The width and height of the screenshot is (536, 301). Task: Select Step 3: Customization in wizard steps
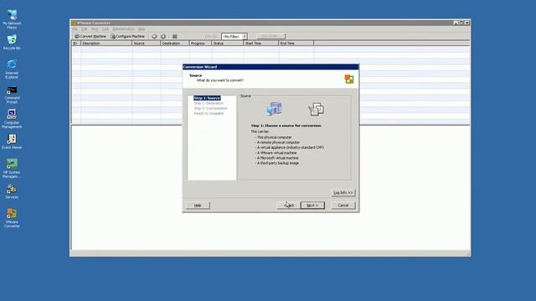tap(210, 108)
